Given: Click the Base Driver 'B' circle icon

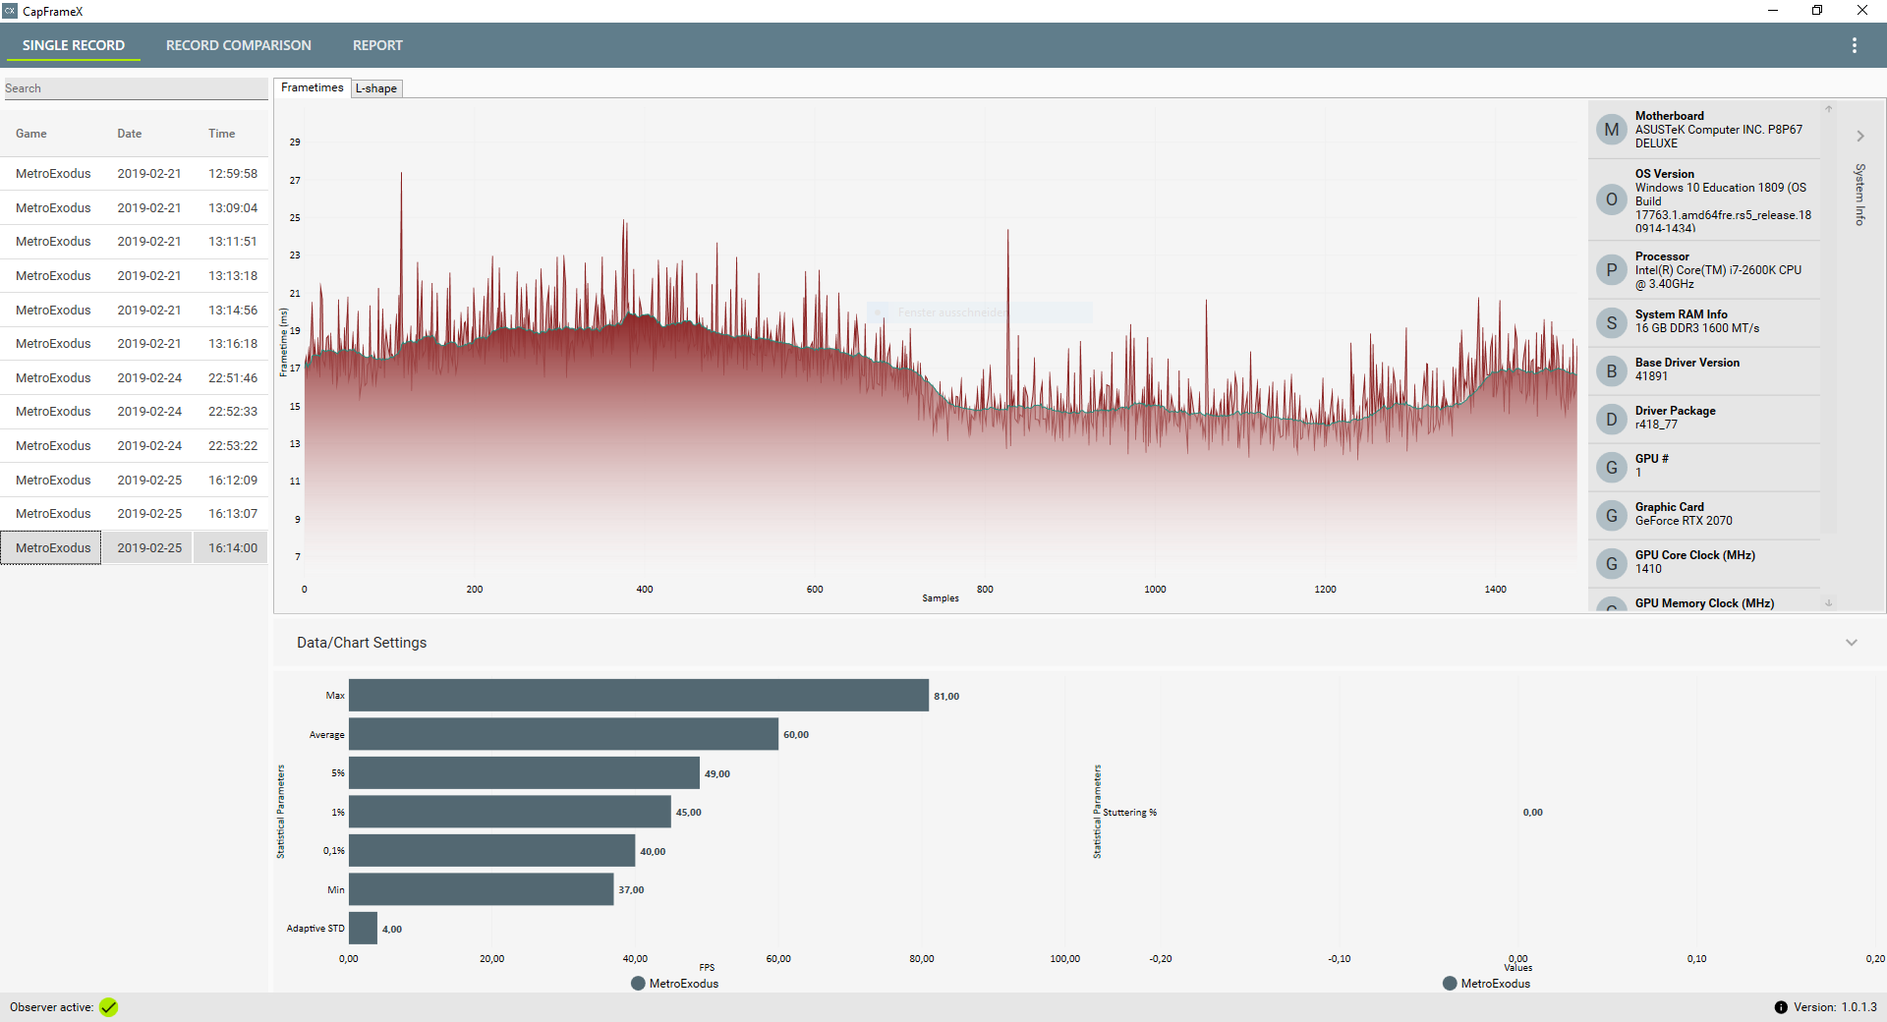Looking at the screenshot, I should click(1612, 371).
